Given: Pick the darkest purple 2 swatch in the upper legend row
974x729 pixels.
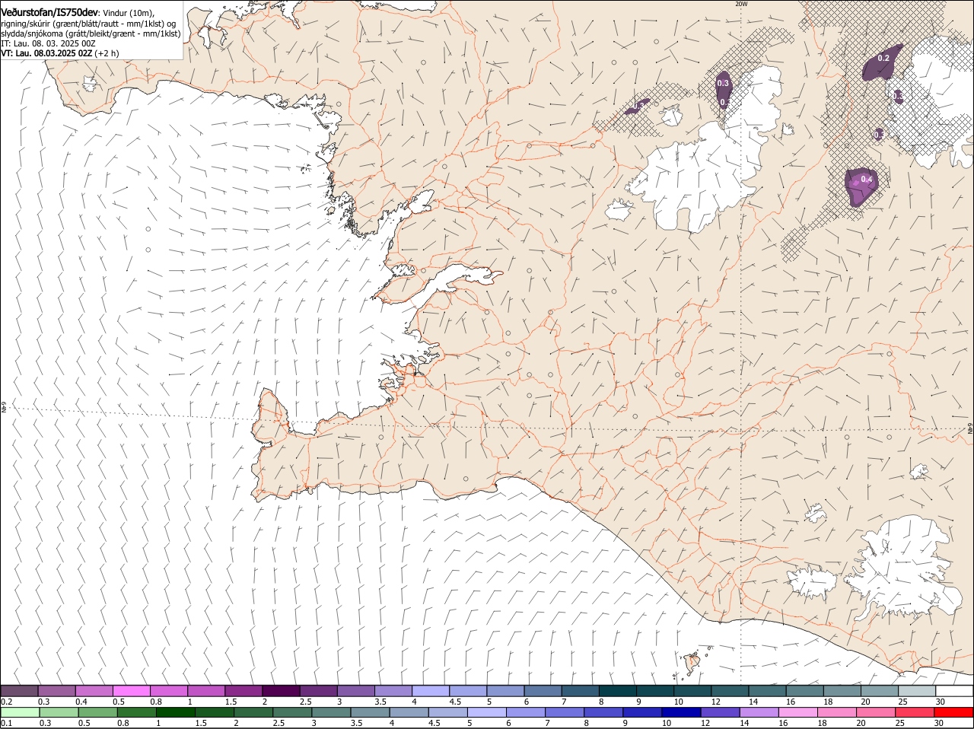Looking at the screenshot, I should [281, 690].
